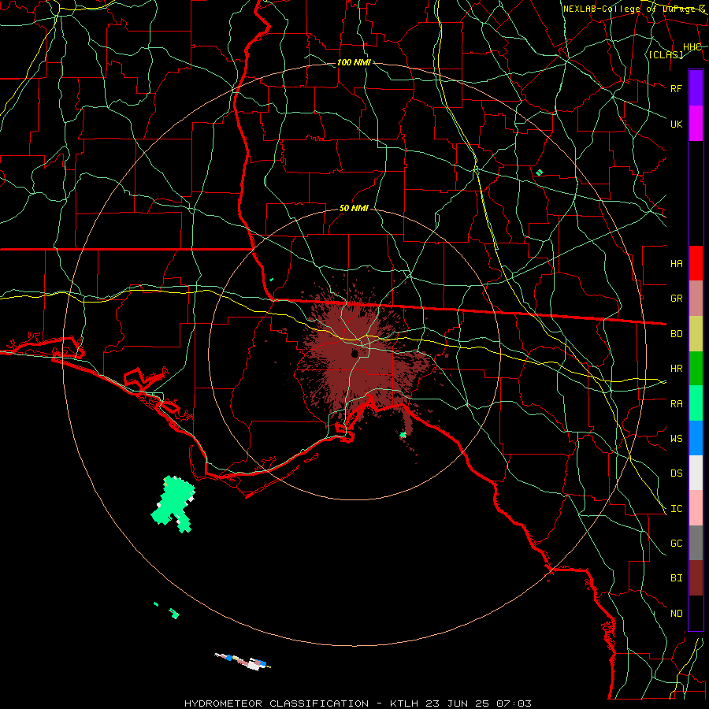Click the tiny green echo pair in the southwest
The image size is (709, 709).
pyautogui.click(x=167, y=611)
